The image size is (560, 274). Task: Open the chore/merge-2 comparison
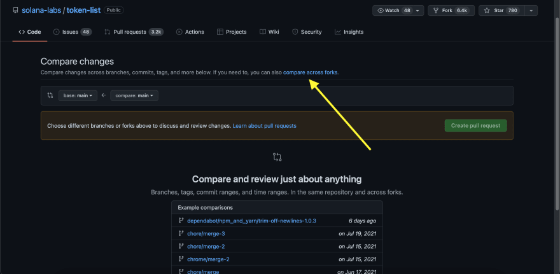point(206,247)
